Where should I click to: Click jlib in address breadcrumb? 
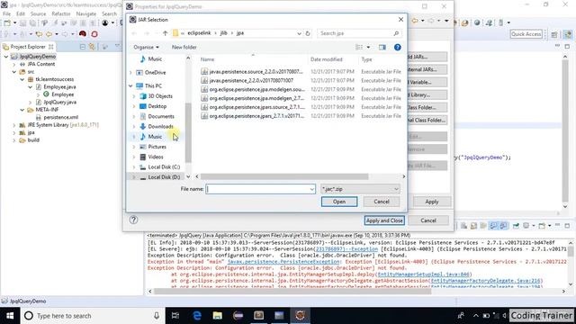pos(223,33)
